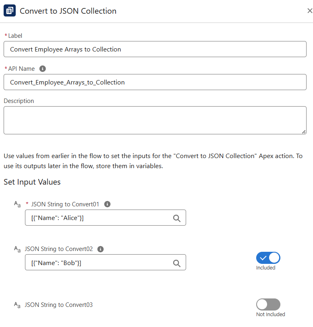Close the Convert to JSON Collection dialog
The width and height of the screenshot is (313, 327).
[309, 11]
